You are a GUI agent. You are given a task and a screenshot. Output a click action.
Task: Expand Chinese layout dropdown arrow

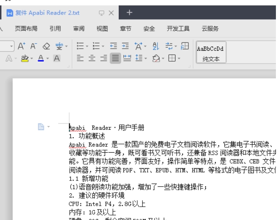tap(145, 46)
